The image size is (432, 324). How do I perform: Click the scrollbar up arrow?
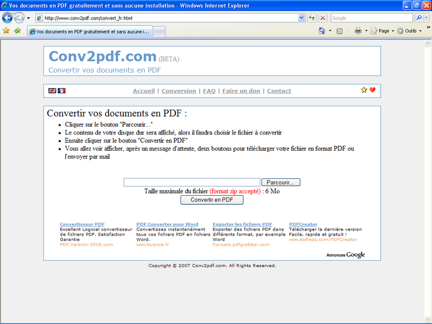427,43
